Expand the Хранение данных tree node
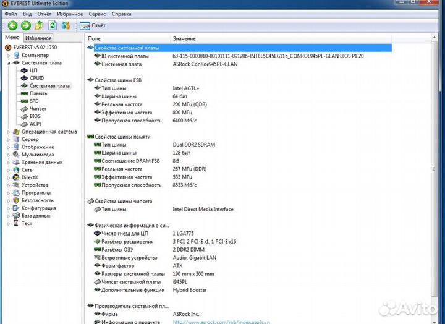Viewport: 445px width, 324px height. click(9, 163)
